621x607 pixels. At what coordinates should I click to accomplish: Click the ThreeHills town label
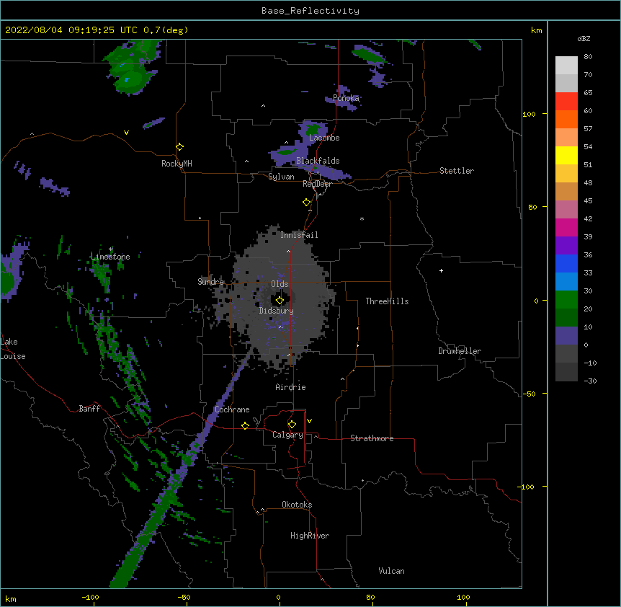(x=387, y=301)
